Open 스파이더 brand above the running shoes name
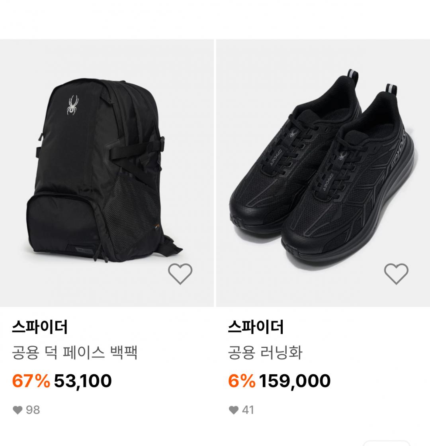The height and width of the screenshot is (446, 430). coord(256,328)
